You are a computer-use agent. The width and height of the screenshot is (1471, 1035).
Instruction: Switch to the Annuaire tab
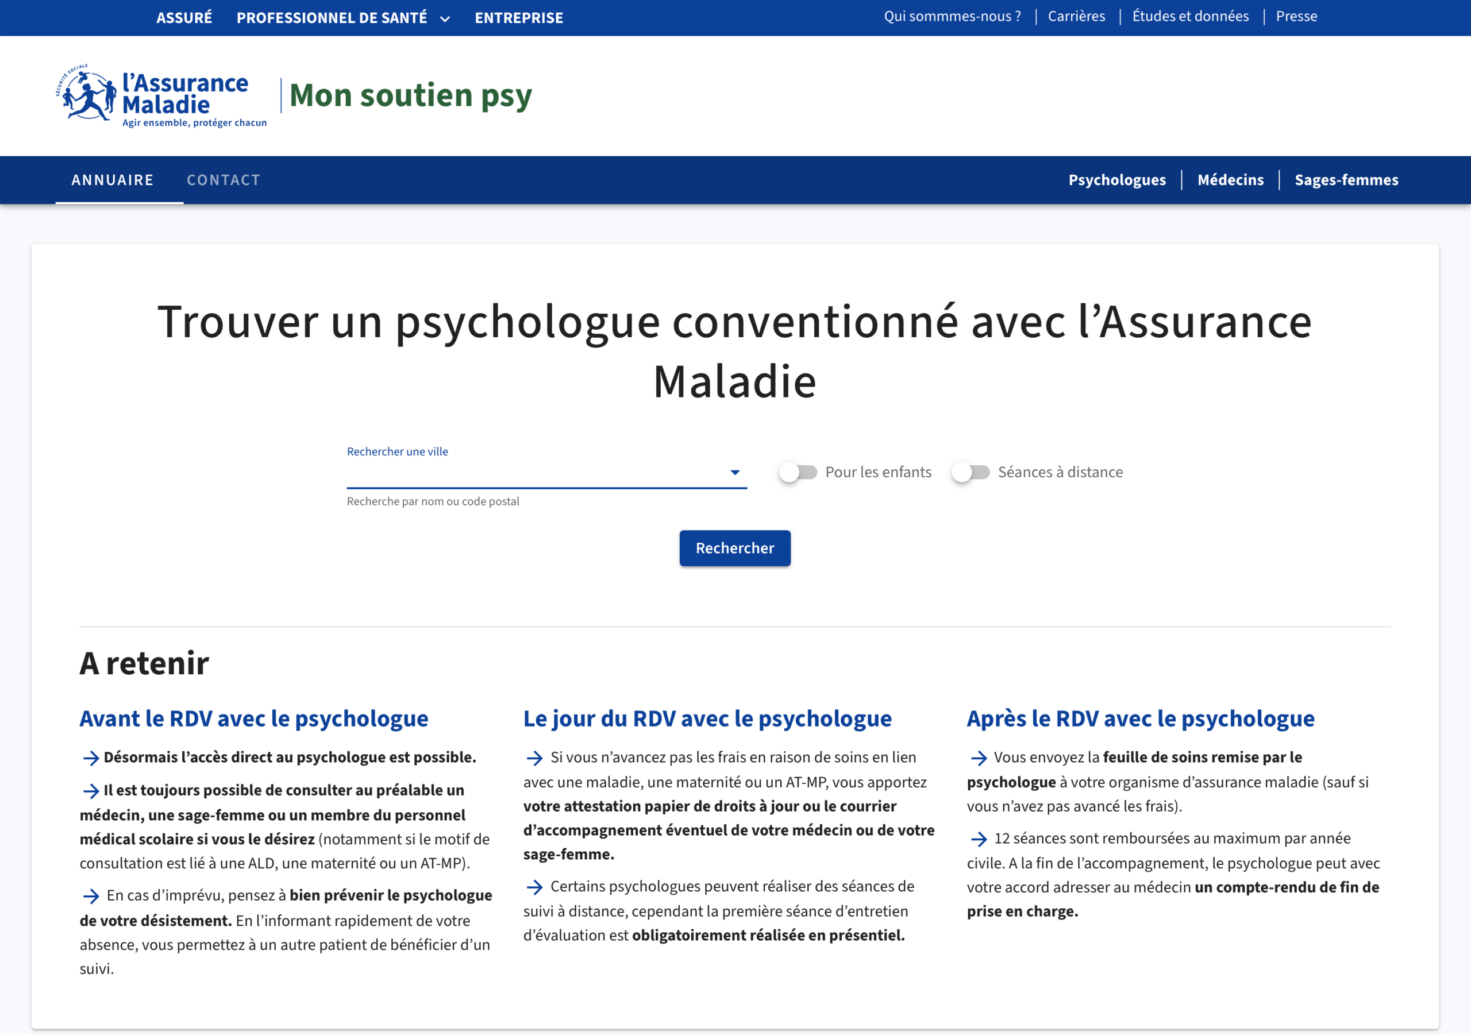113,180
